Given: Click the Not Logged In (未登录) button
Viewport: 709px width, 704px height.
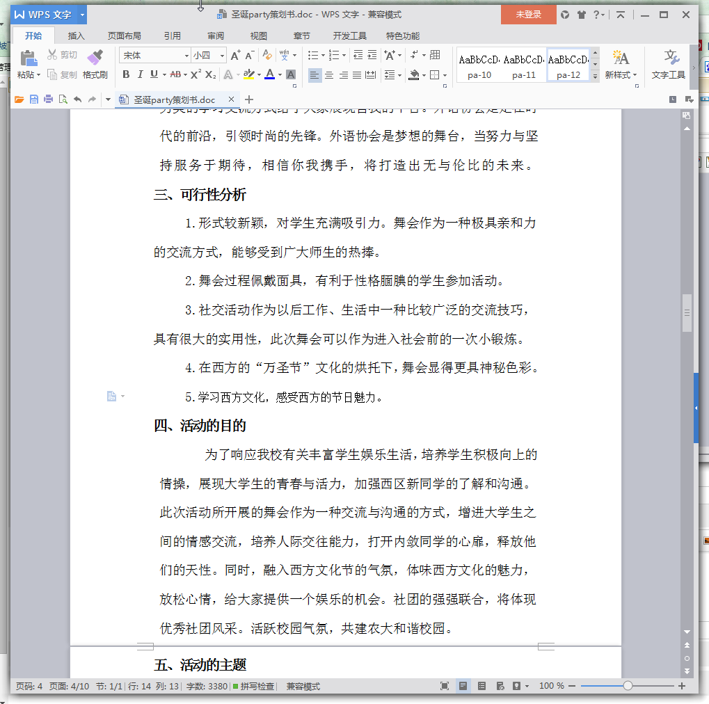Looking at the screenshot, I should [x=529, y=15].
